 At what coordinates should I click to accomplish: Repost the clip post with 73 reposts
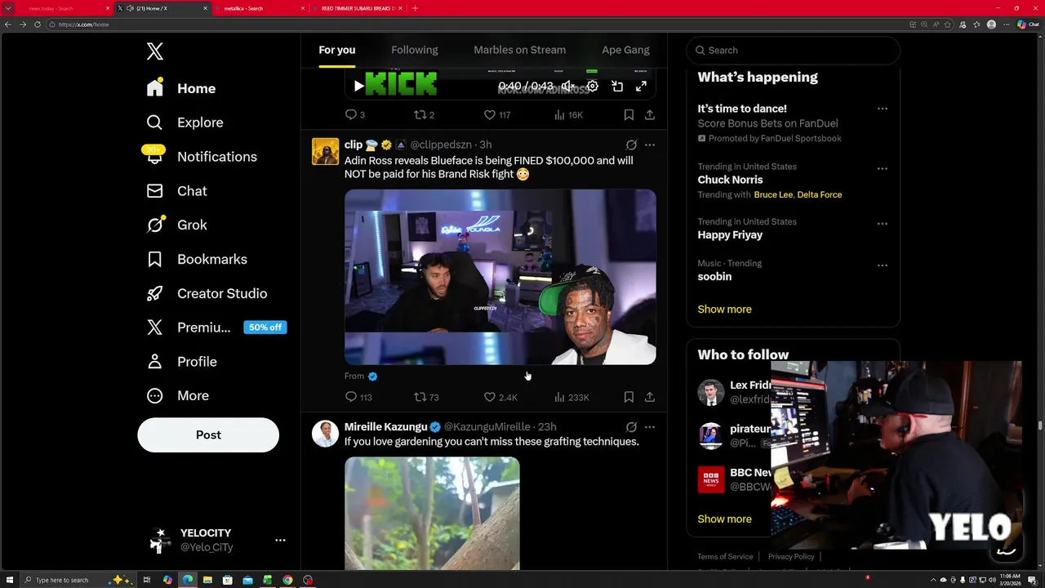[426, 397]
